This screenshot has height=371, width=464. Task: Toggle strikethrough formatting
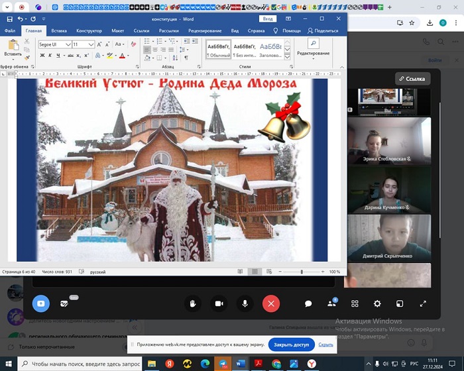(70, 56)
